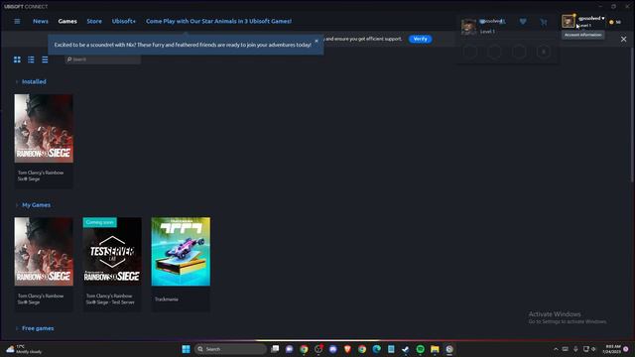Switch to the compact list view icon
The height and width of the screenshot is (357, 635).
pos(45,59)
